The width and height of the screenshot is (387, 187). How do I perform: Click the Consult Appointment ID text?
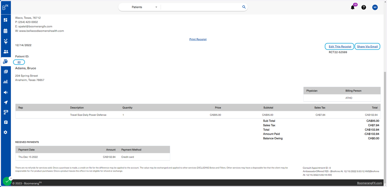(317, 168)
